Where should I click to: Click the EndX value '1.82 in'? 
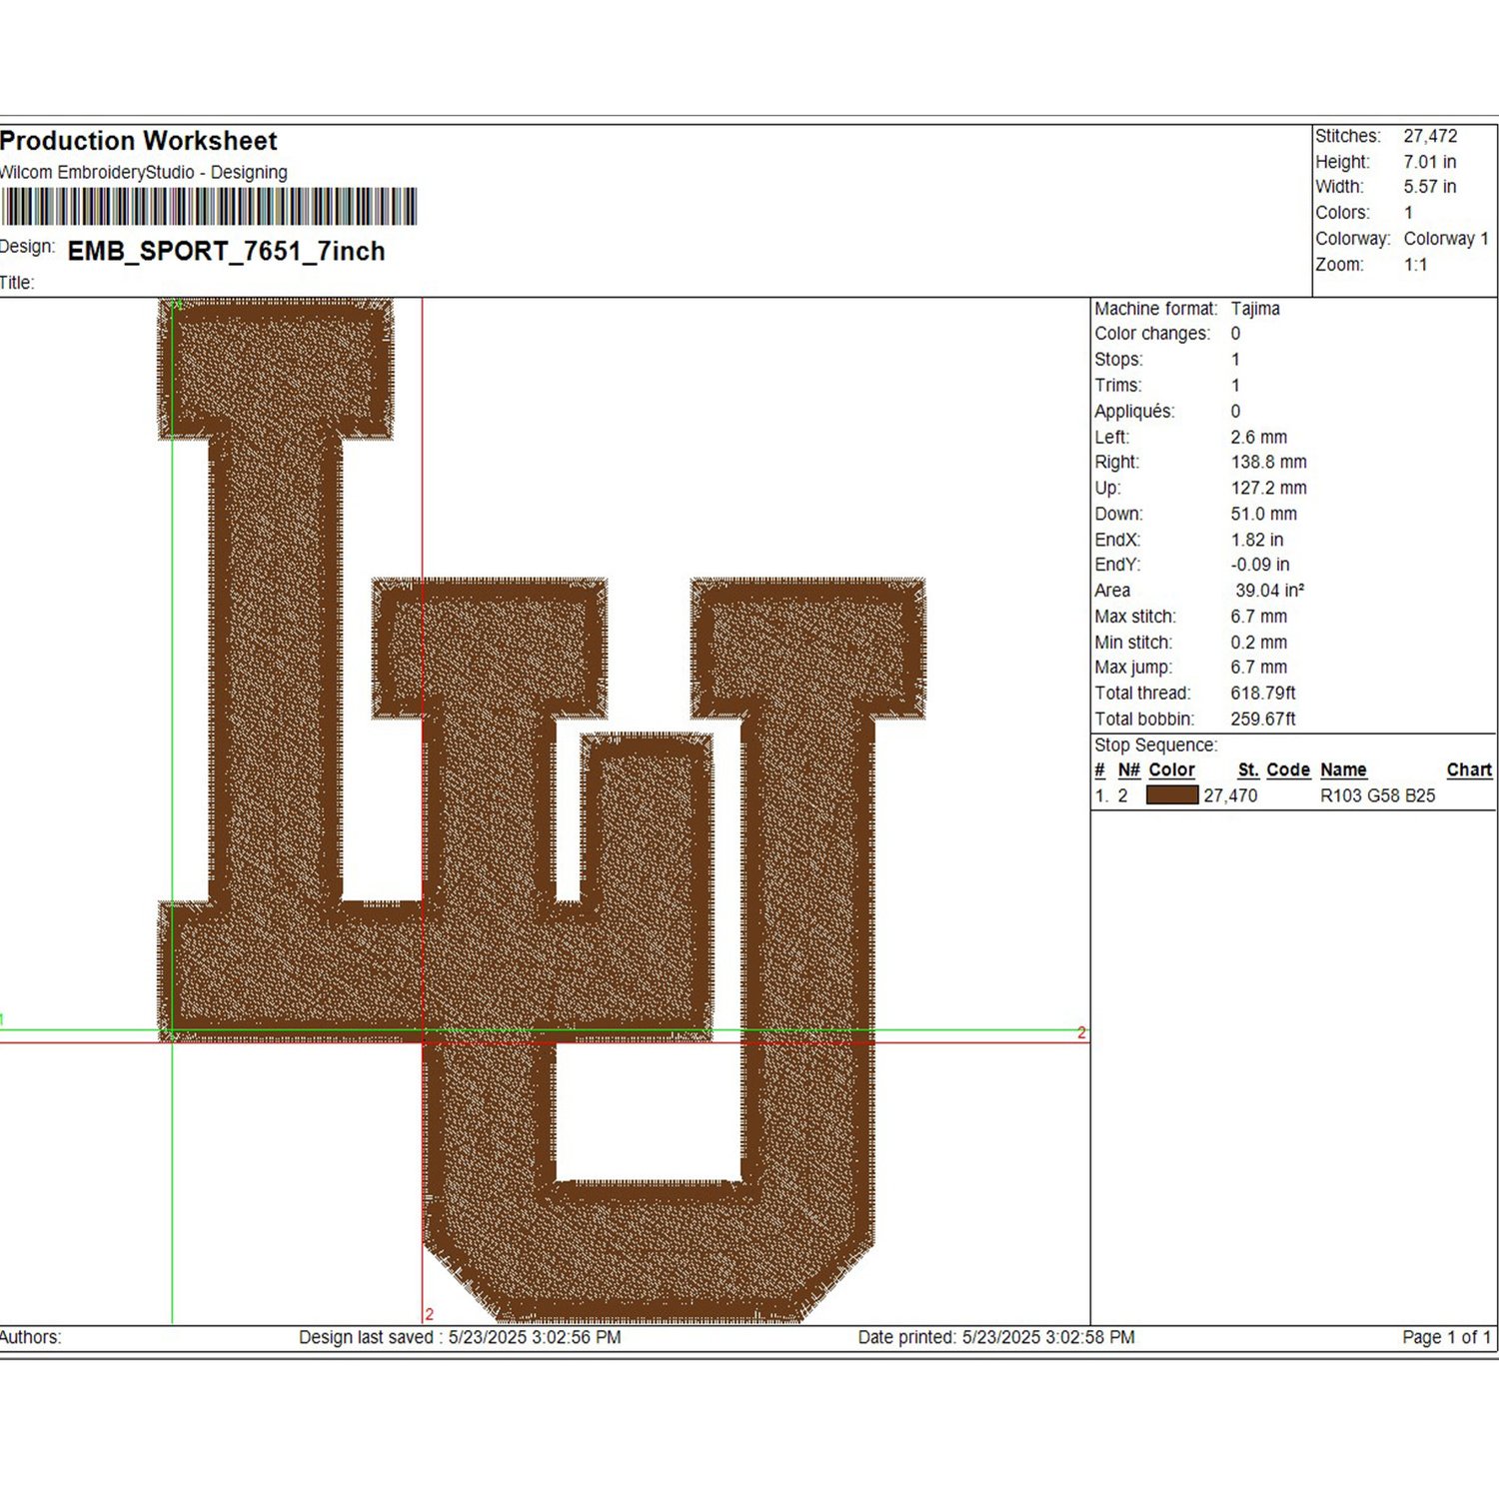coord(1257,541)
